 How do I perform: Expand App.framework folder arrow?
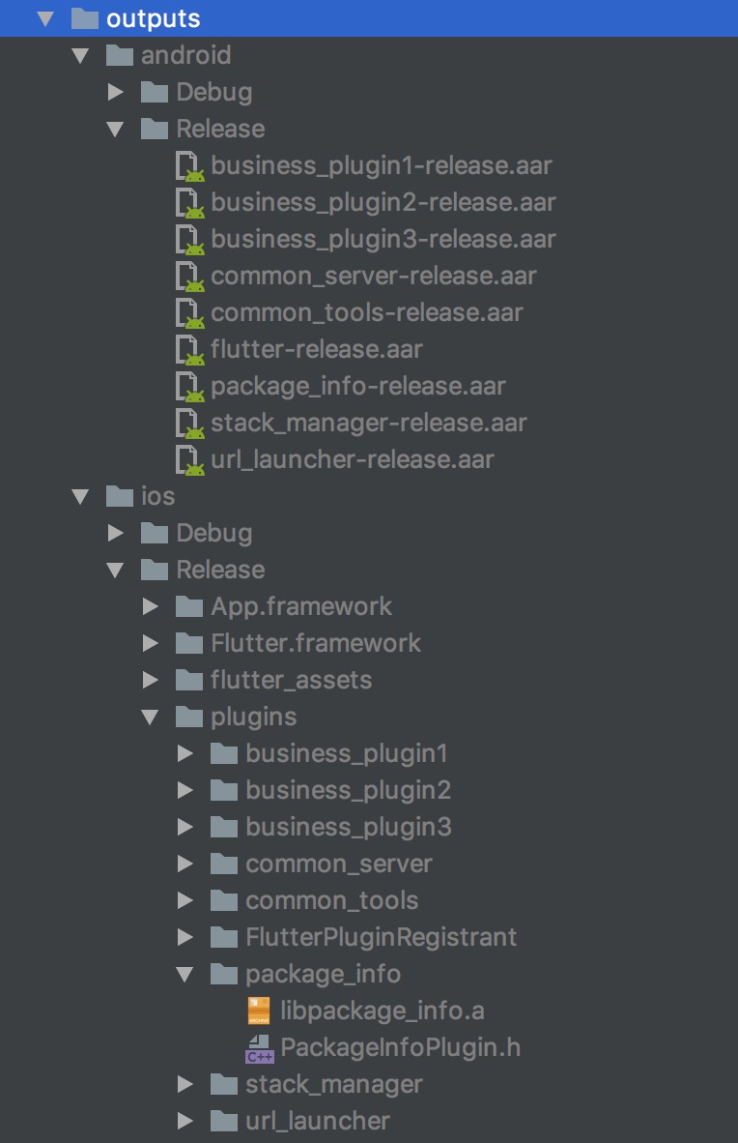[x=150, y=606]
